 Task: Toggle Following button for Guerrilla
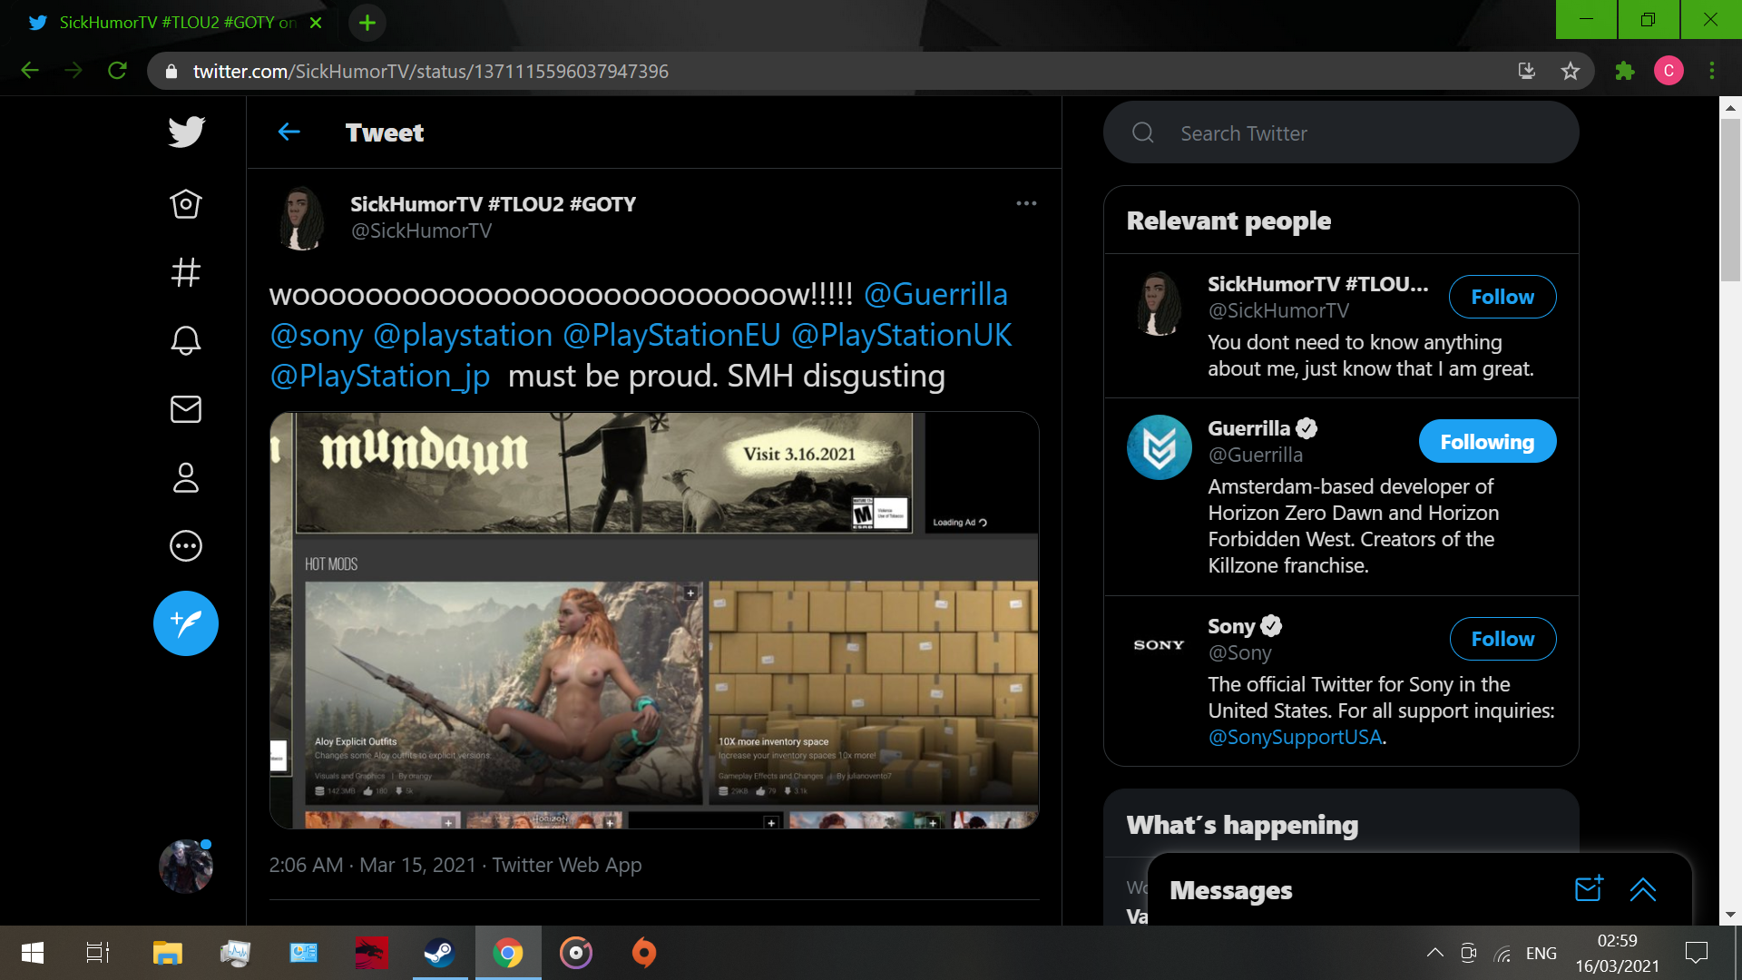click(x=1487, y=442)
